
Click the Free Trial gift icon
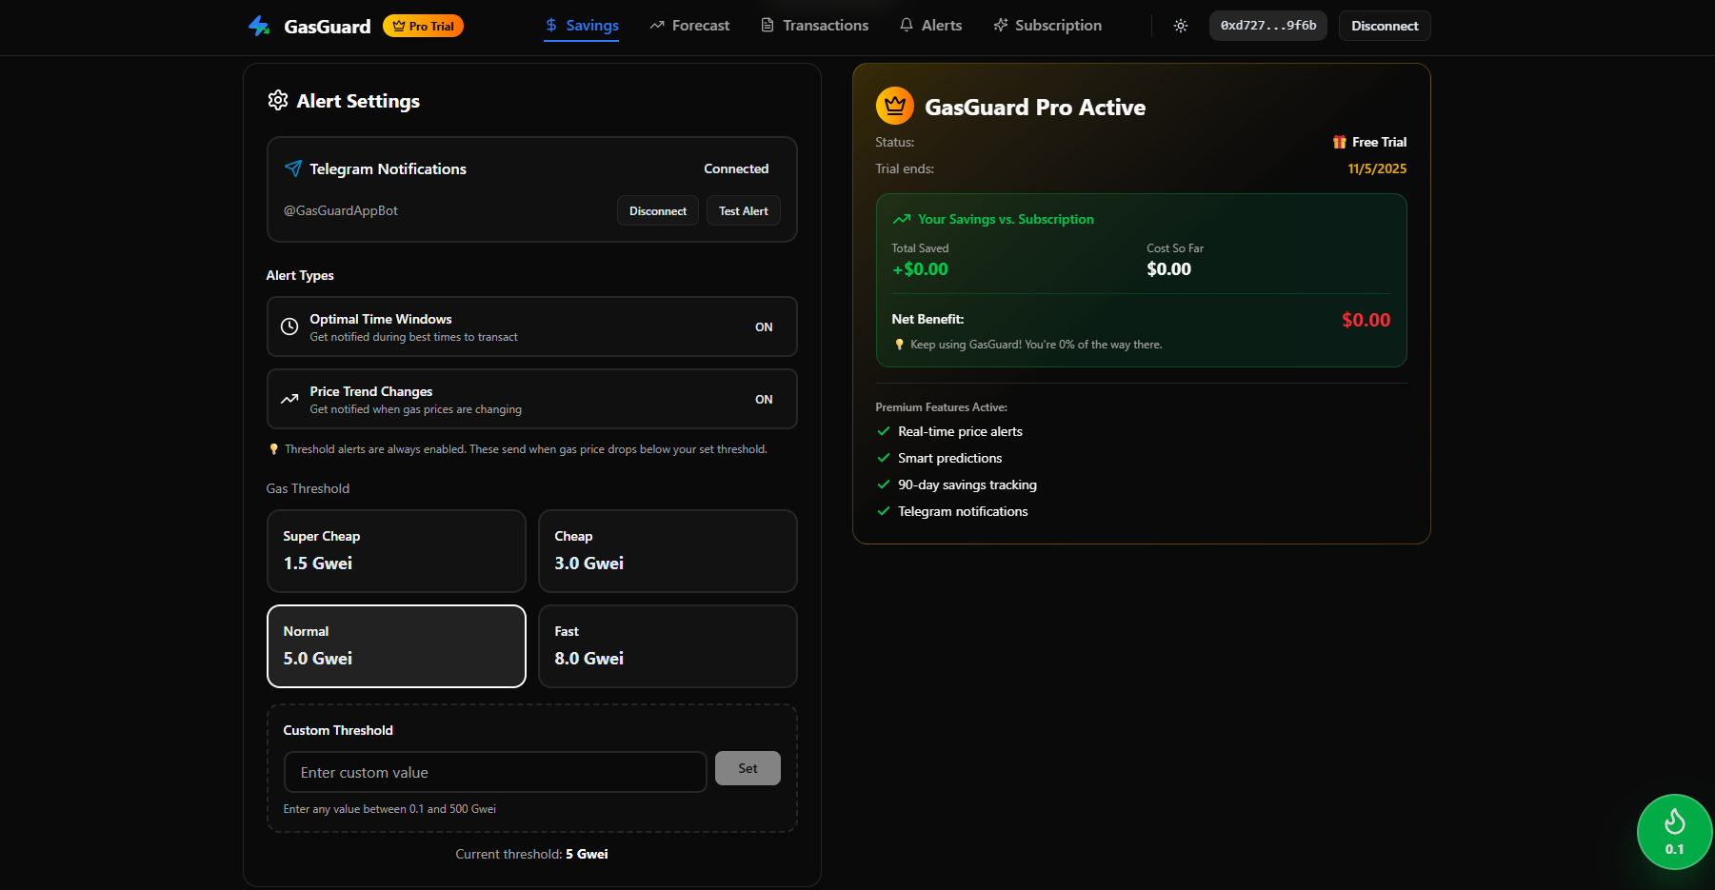(1340, 142)
